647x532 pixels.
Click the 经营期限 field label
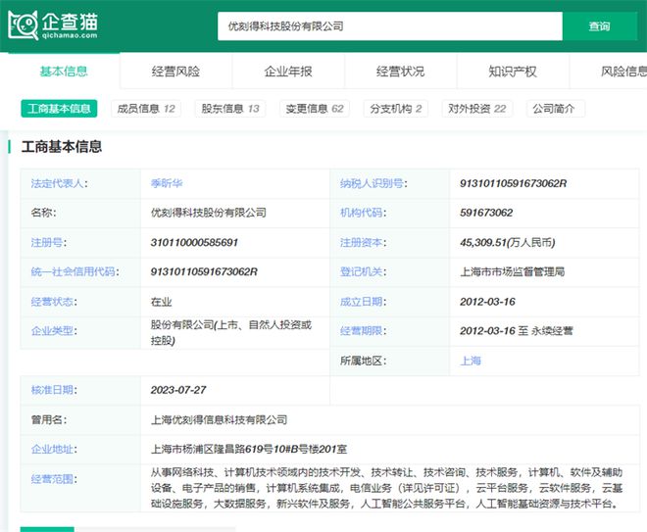(x=363, y=331)
